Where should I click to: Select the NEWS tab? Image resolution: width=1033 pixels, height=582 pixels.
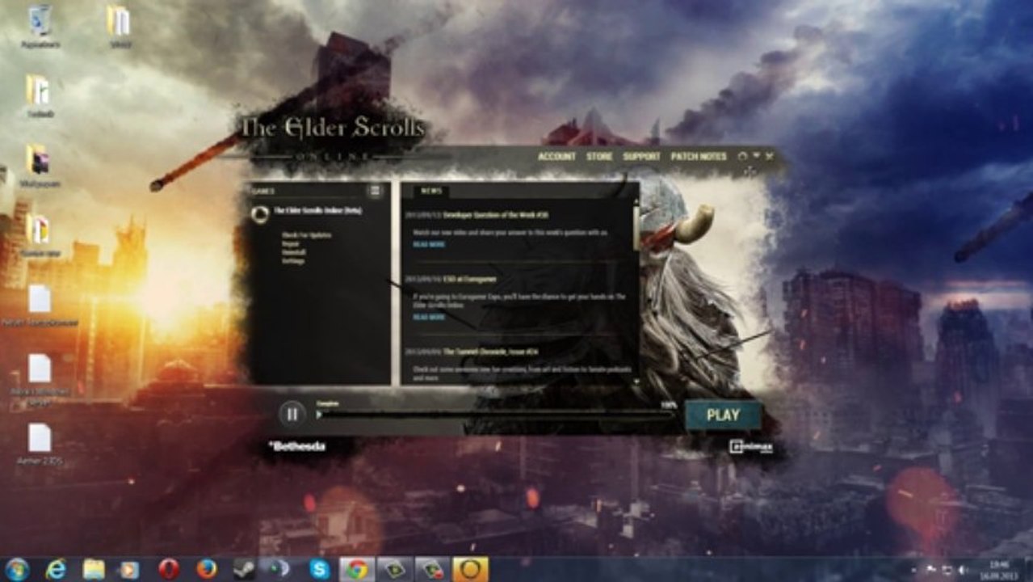click(431, 191)
